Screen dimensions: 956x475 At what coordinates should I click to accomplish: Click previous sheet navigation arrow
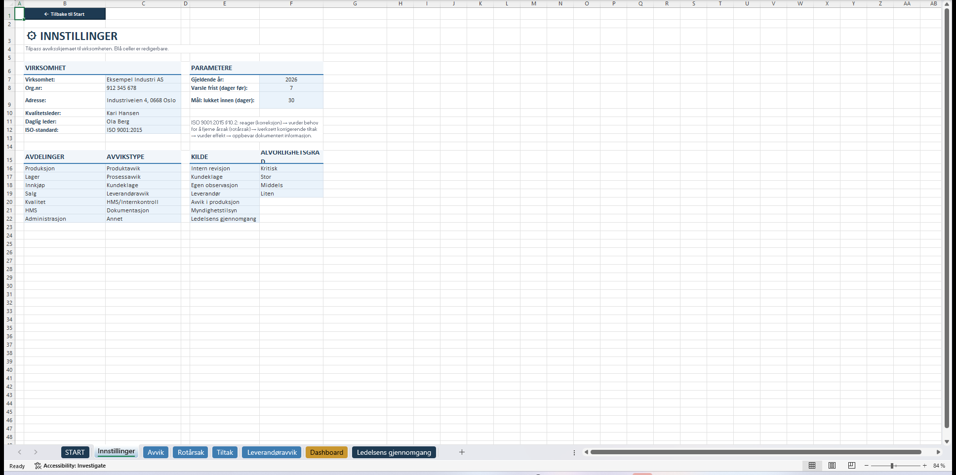tap(20, 452)
